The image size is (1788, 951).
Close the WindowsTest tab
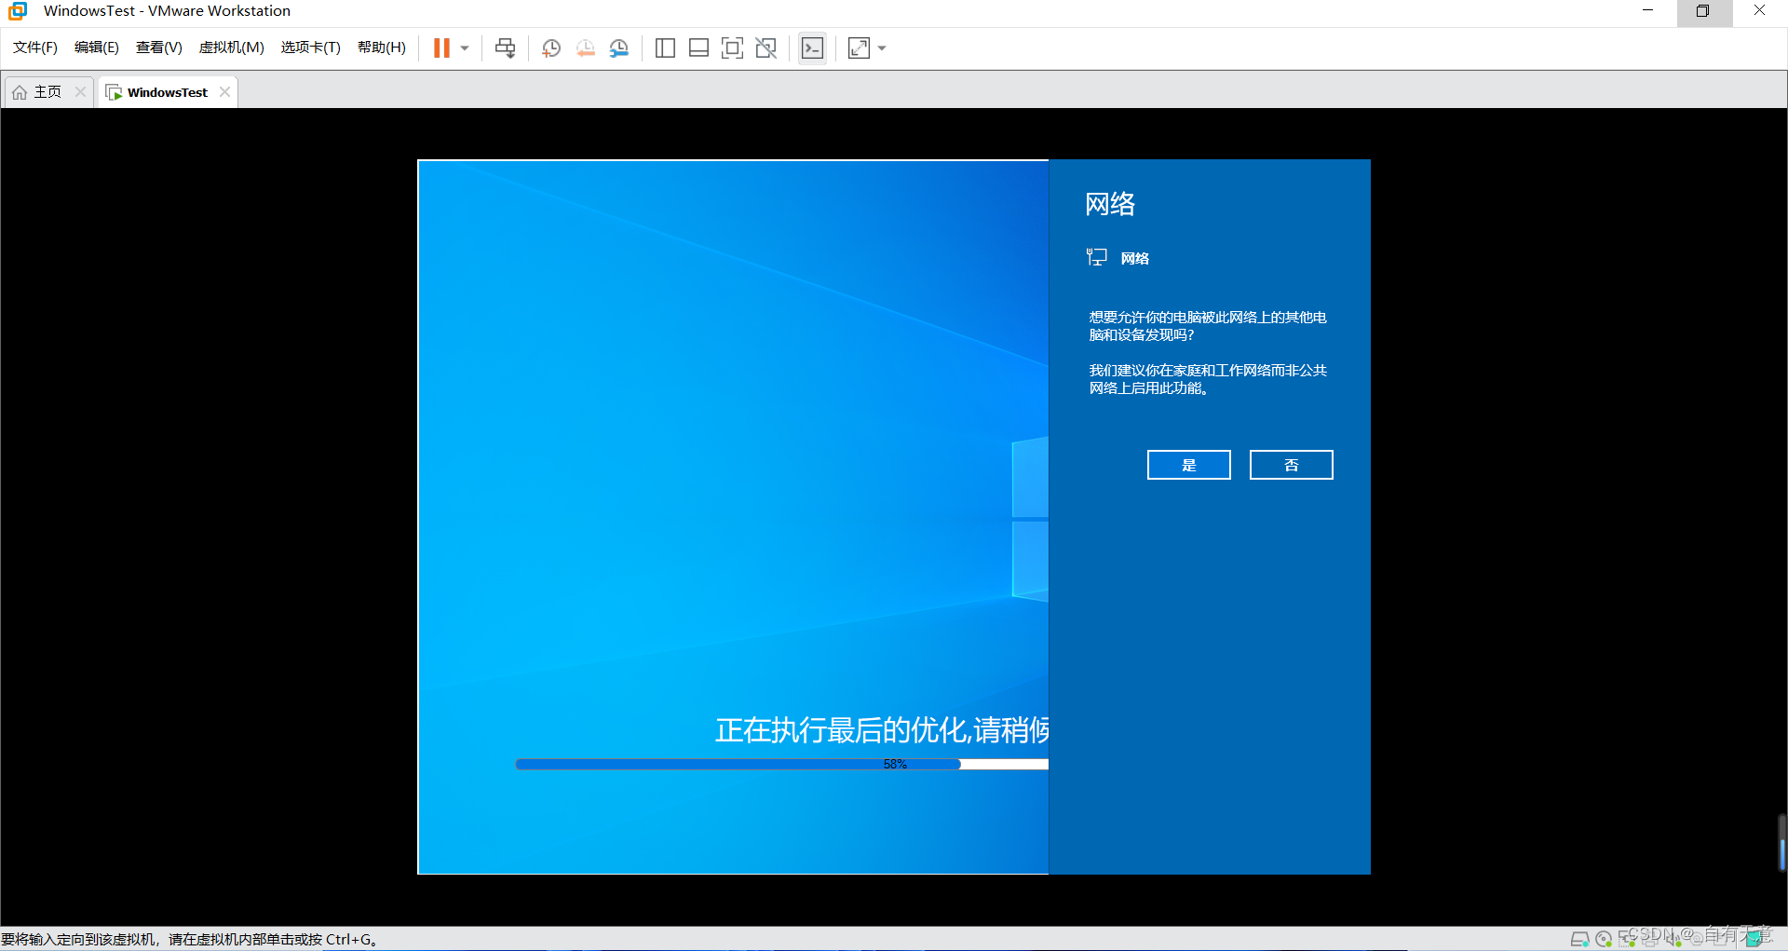pyautogui.click(x=224, y=92)
